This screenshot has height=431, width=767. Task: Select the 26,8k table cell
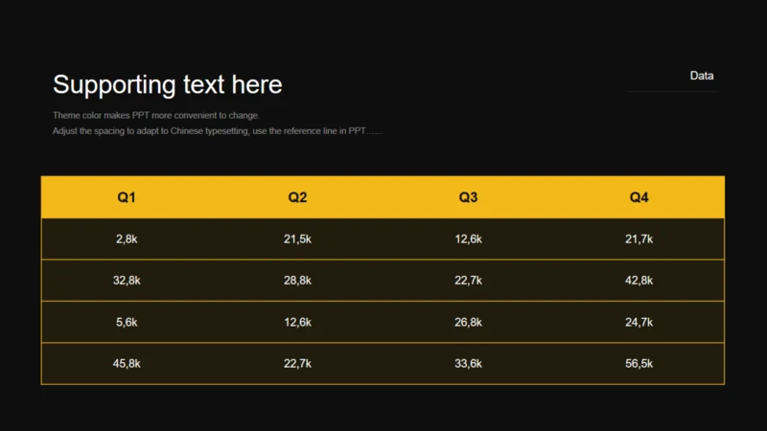click(468, 322)
